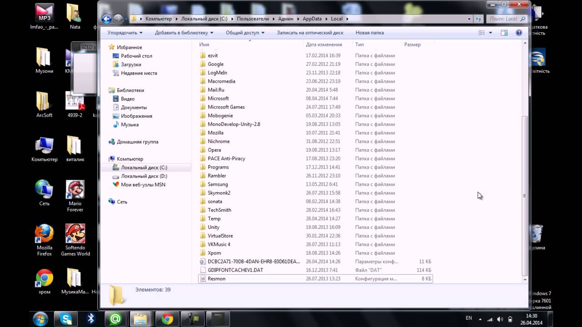Select Локальный диск (C:) in the navigation pane
Screen dimensions: 582x327
tap(144, 168)
